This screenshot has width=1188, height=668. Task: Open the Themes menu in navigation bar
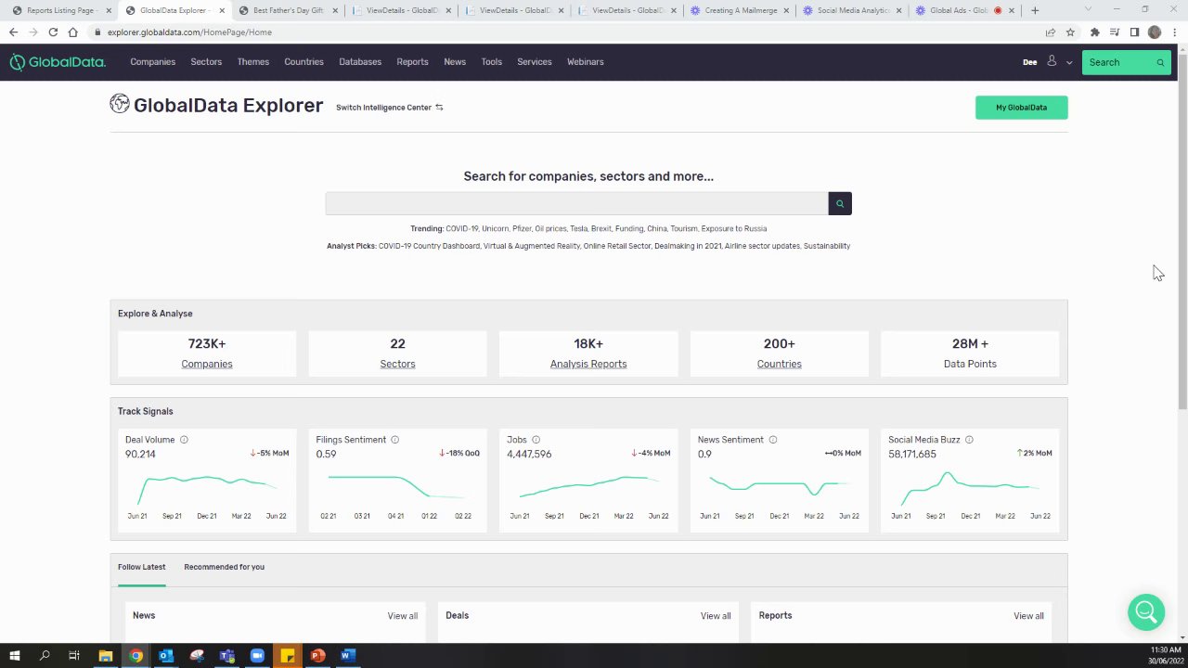252,62
